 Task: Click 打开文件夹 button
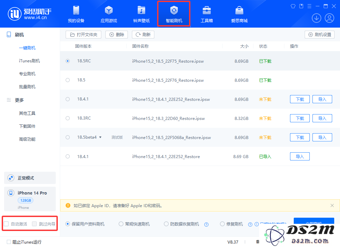84,34
